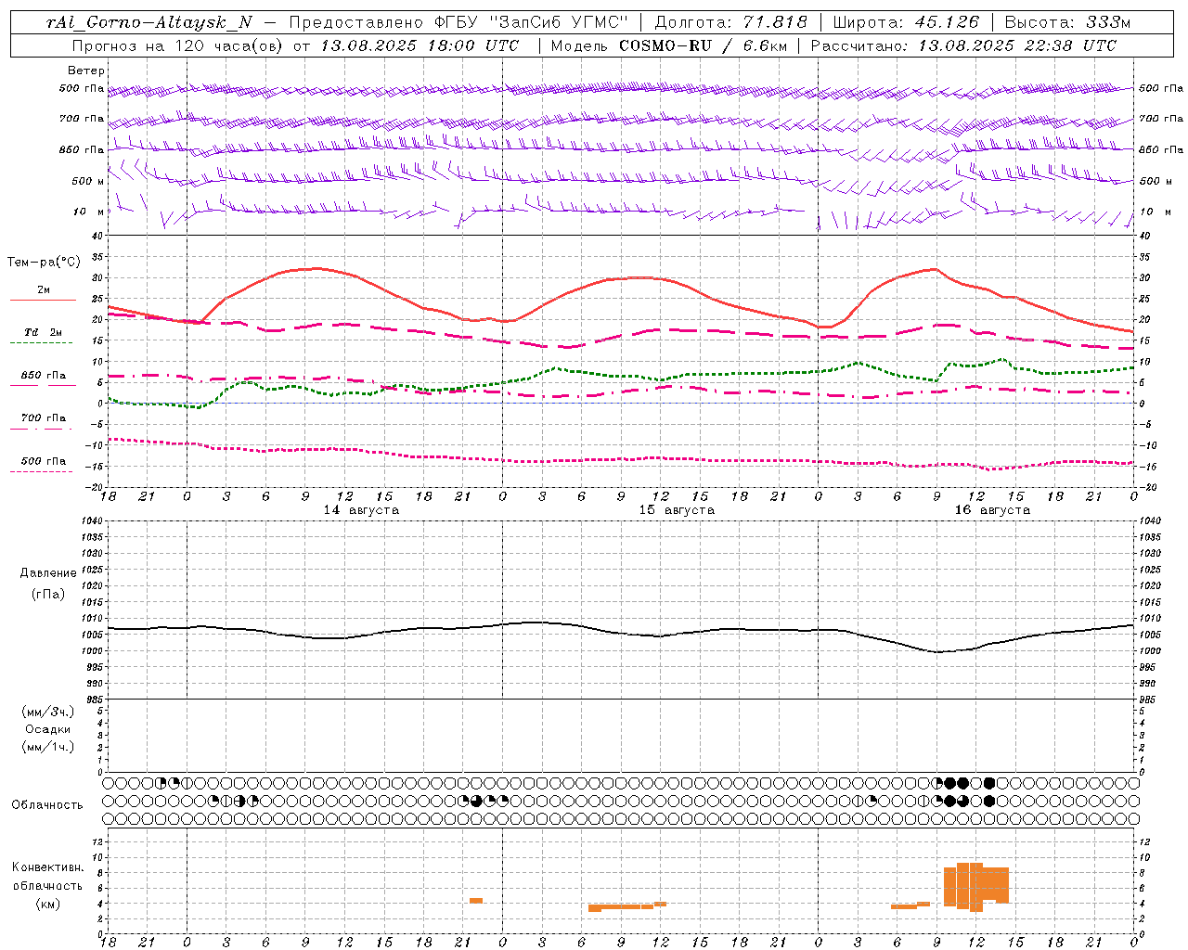Screen dimensions: 1188x950
Task: Click the 15 августа date label
Action: [677, 510]
